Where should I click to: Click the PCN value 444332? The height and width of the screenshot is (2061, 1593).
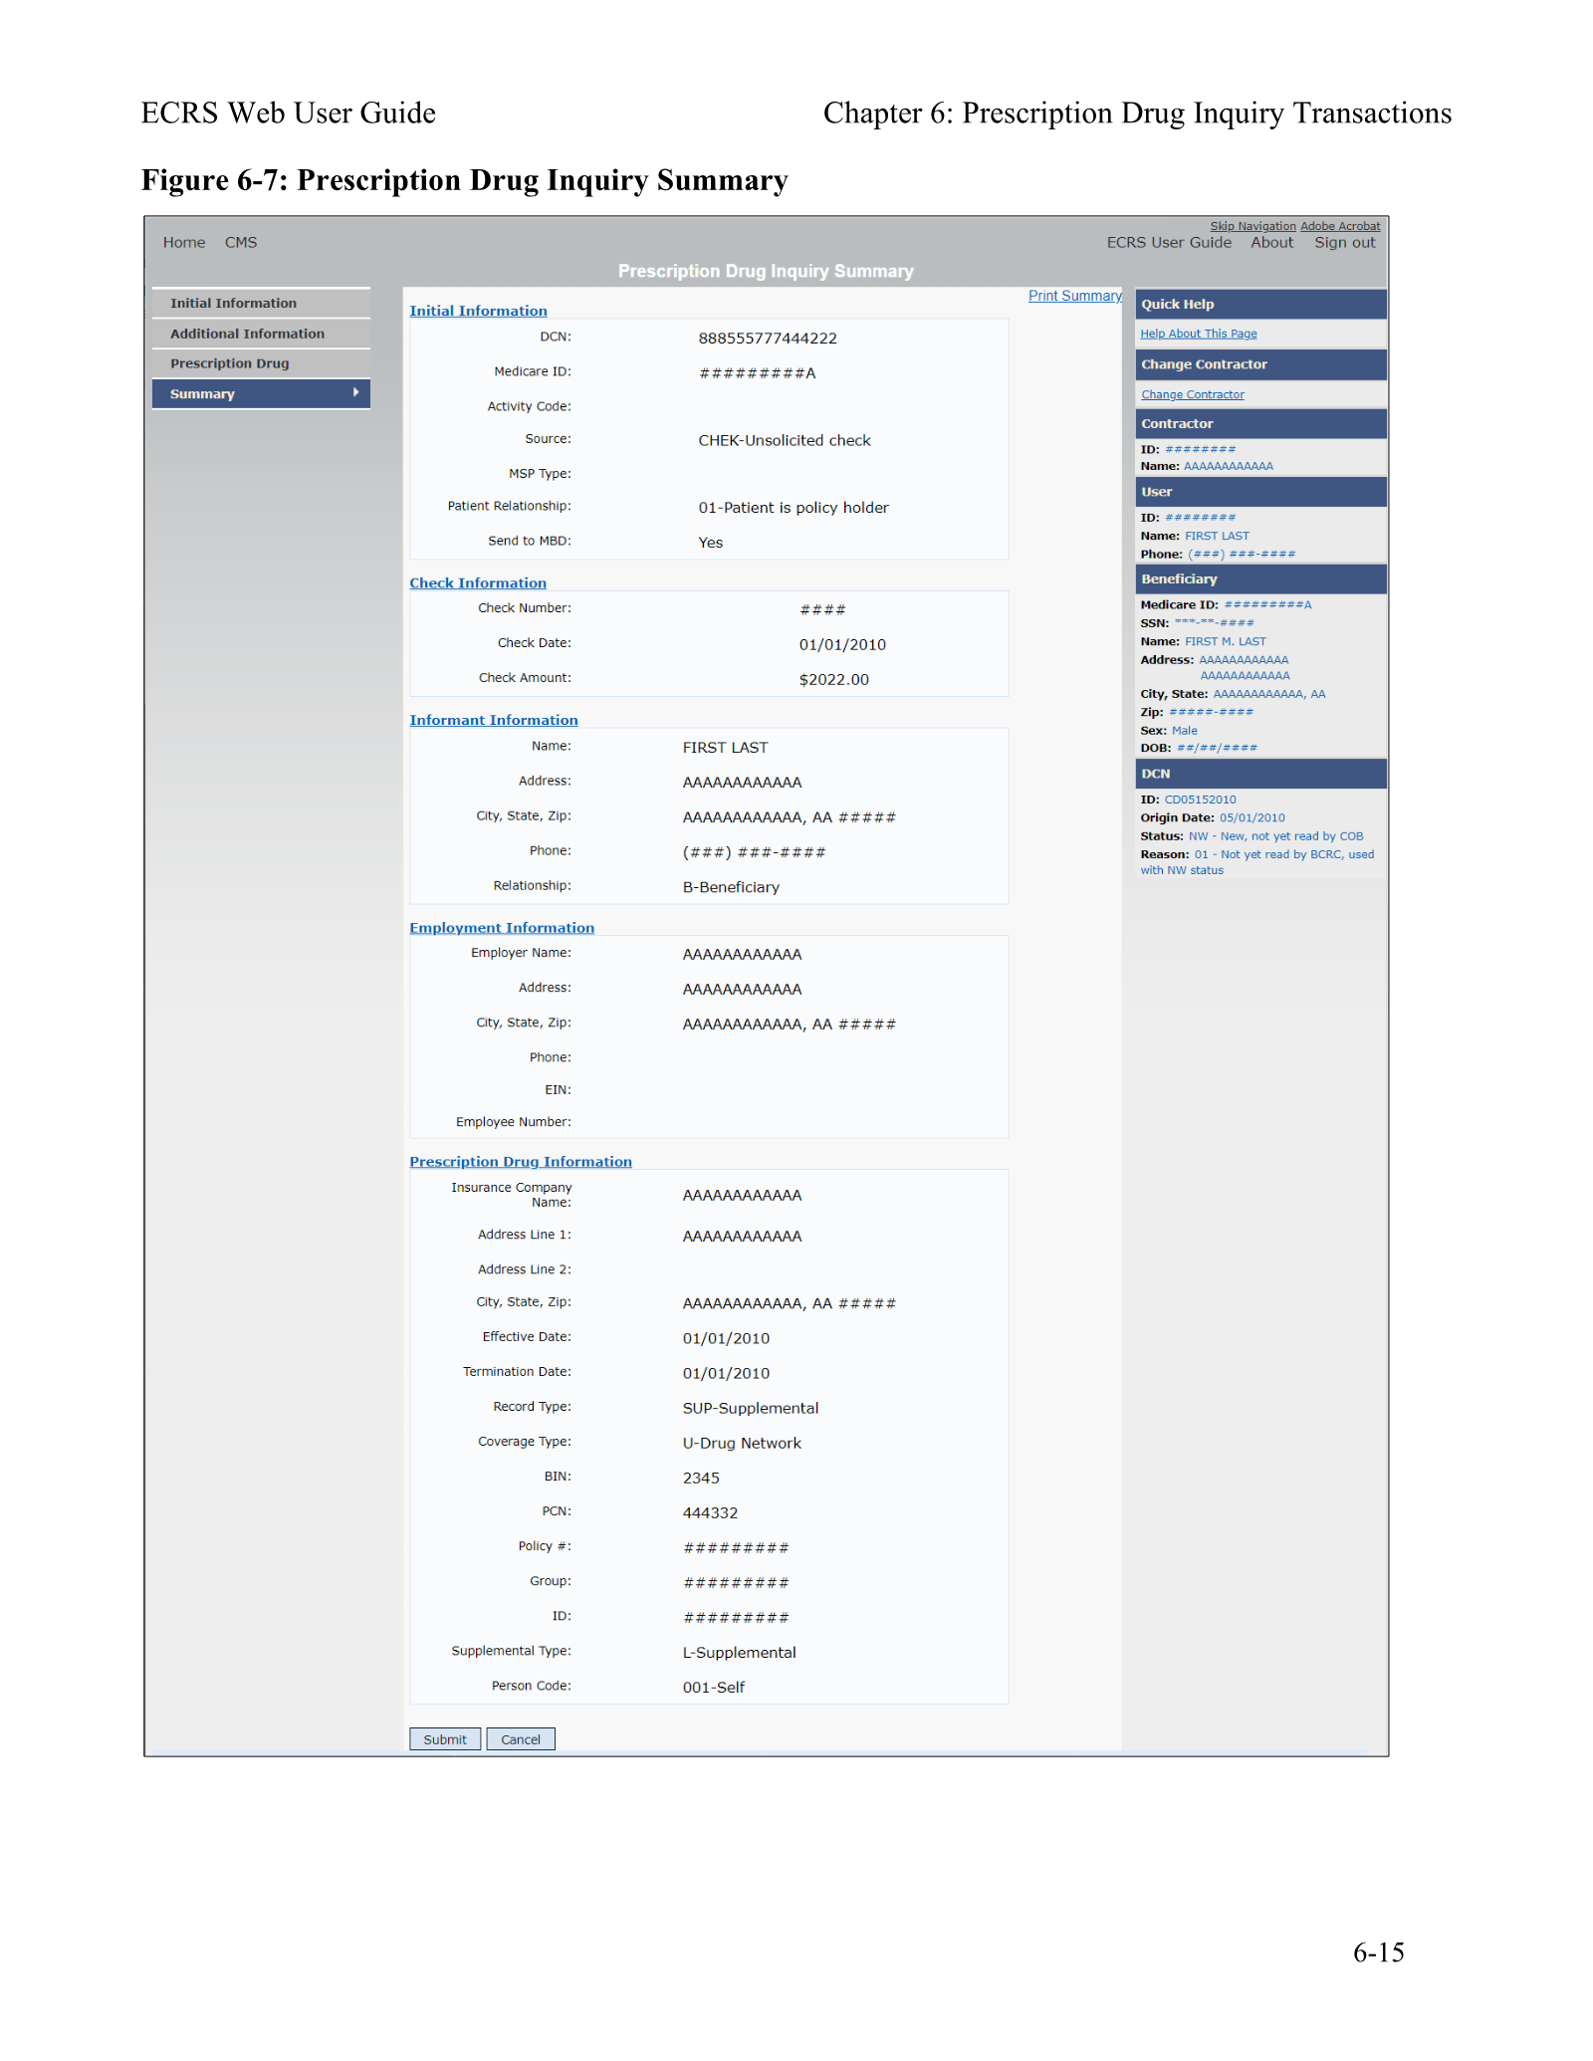(x=710, y=1512)
